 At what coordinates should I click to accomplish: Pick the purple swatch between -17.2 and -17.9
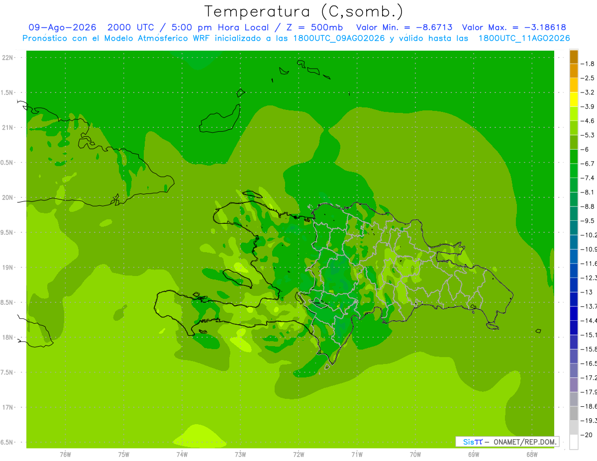point(574,384)
